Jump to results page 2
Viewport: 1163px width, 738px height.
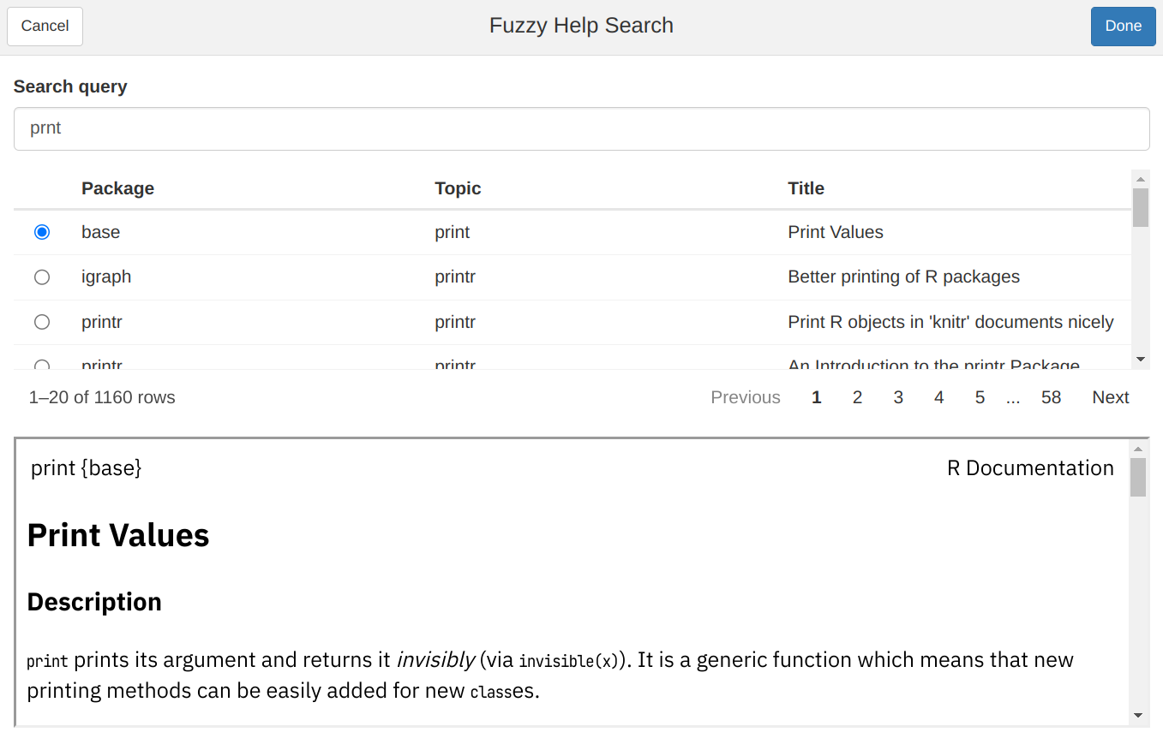click(x=857, y=397)
